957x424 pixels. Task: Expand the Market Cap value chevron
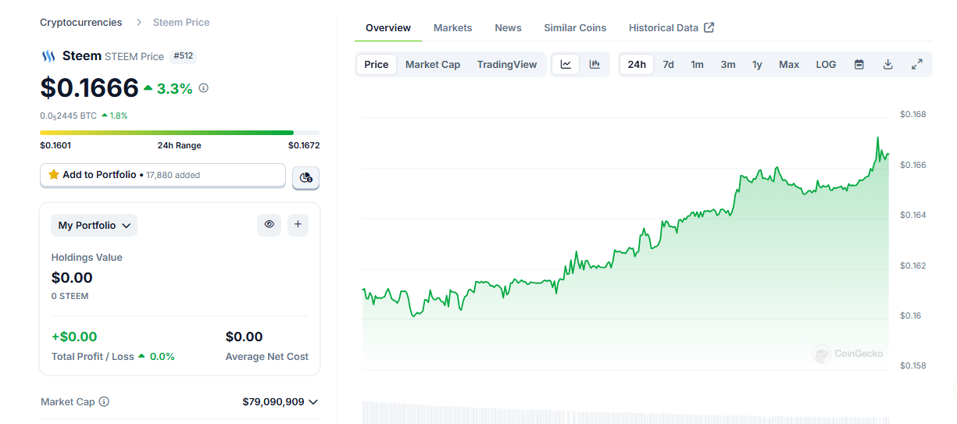pos(313,402)
